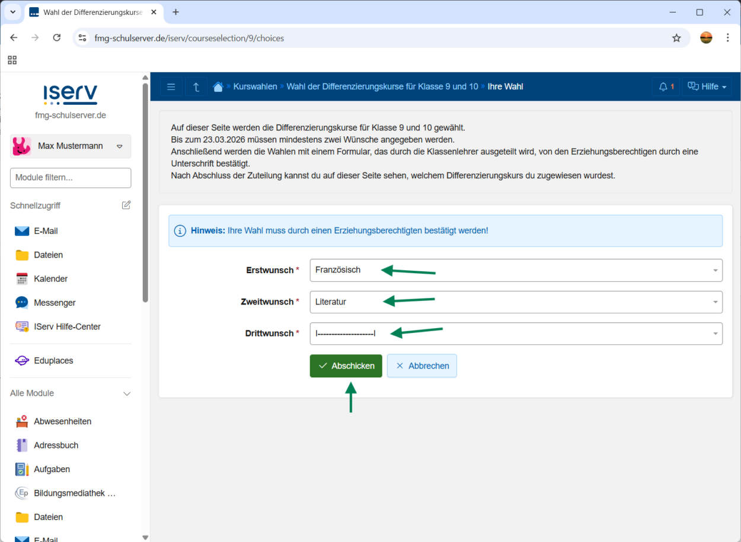741x542 pixels.
Task: Collapse the Alle Module section
Action: pyautogui.click(x=126, y=393)
